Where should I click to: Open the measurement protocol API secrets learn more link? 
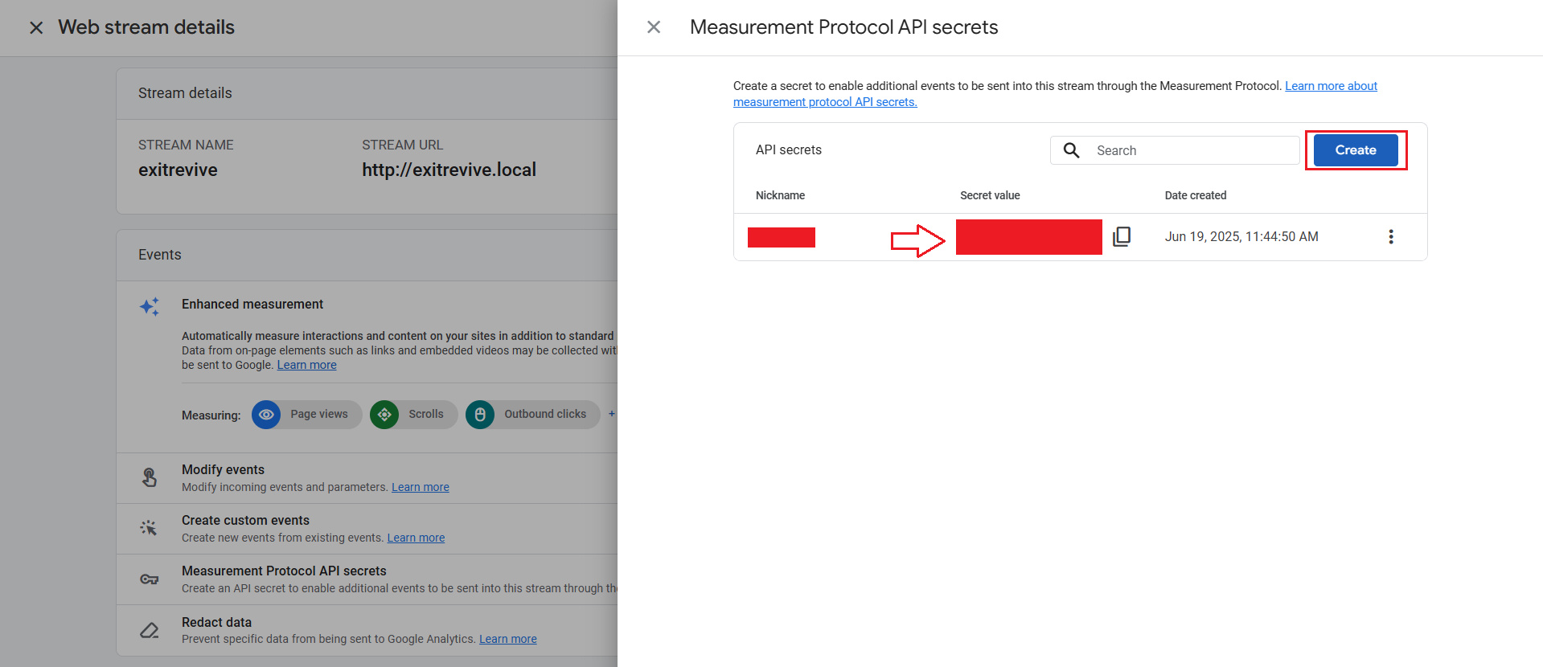825,101
